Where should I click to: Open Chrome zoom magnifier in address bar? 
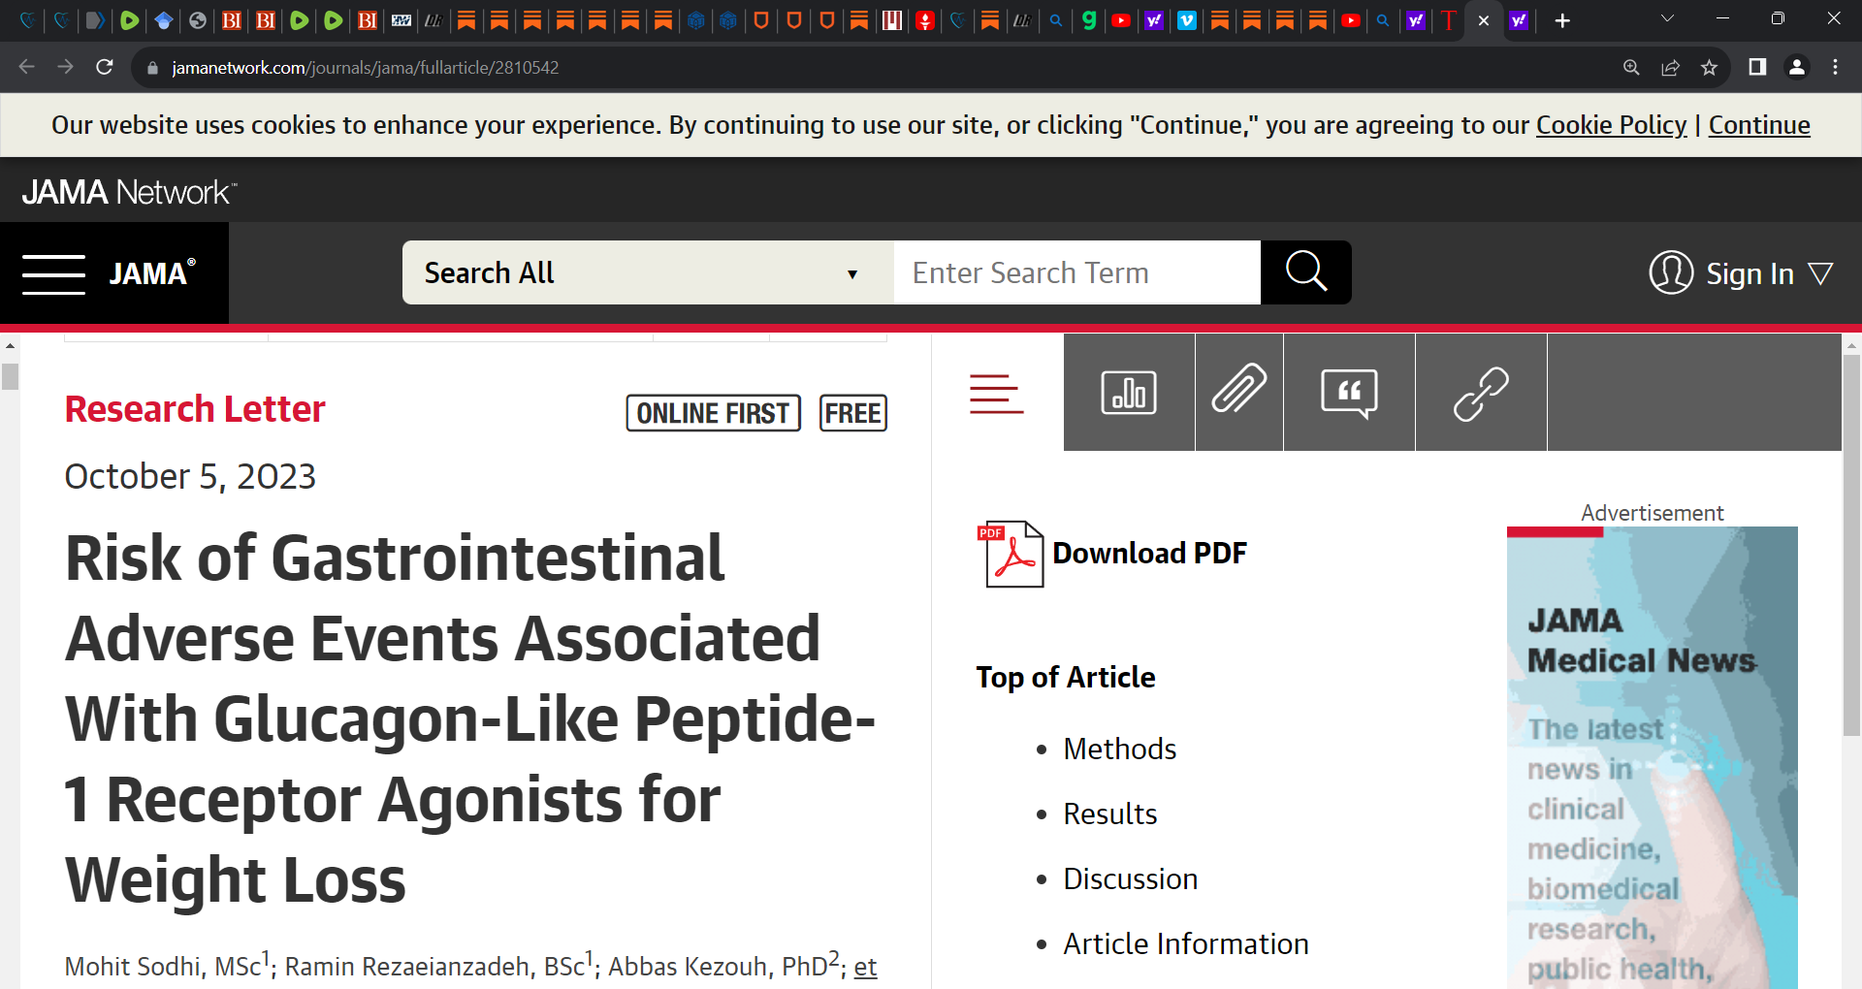[1631, 67]
